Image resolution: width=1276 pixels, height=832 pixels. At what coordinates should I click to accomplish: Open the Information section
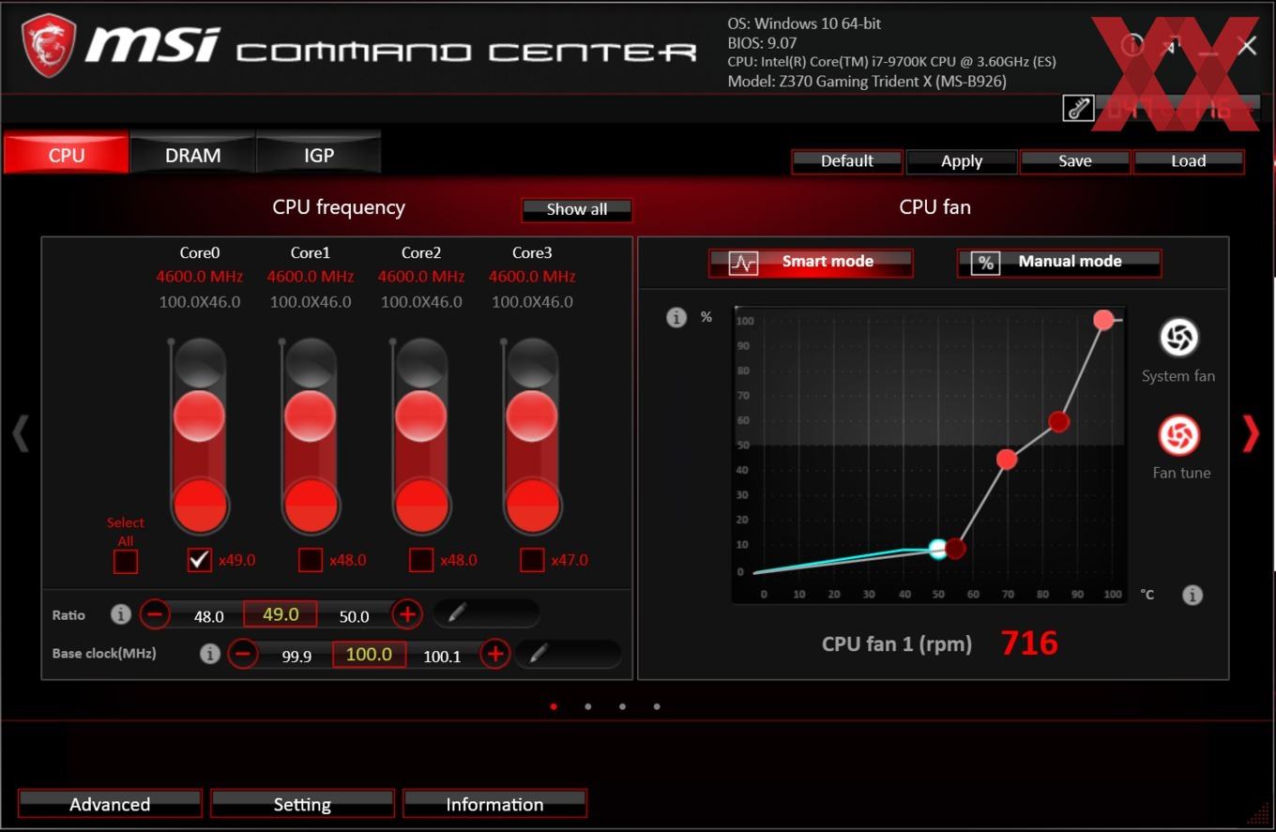[x=494, y=804]
